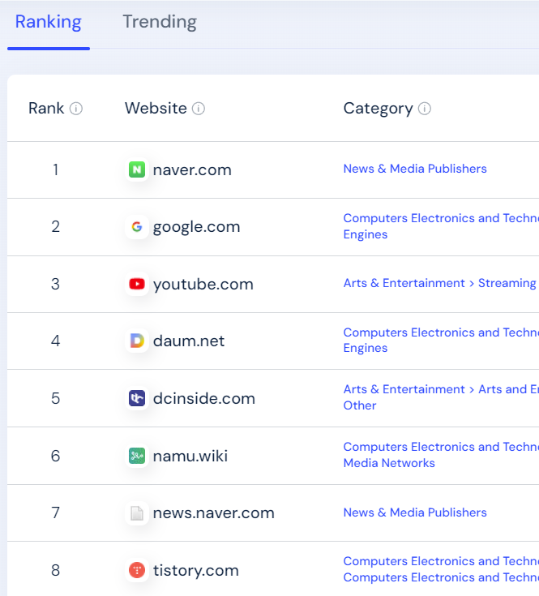This screenshot has width=539, height=596.
Task: Click the Category column header
Action: pos(378,109)
